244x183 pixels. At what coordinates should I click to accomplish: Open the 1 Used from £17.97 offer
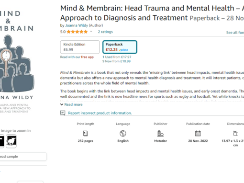coord(117,57)
